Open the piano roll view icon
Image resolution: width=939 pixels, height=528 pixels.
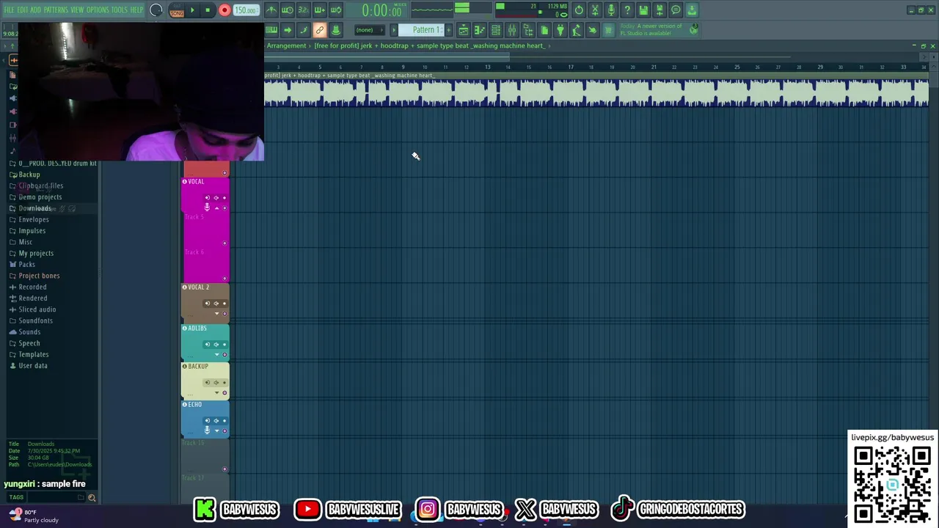[480, 30]
